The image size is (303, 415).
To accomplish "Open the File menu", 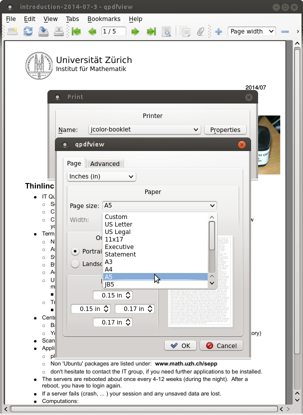I will click(x=11, y=19).
